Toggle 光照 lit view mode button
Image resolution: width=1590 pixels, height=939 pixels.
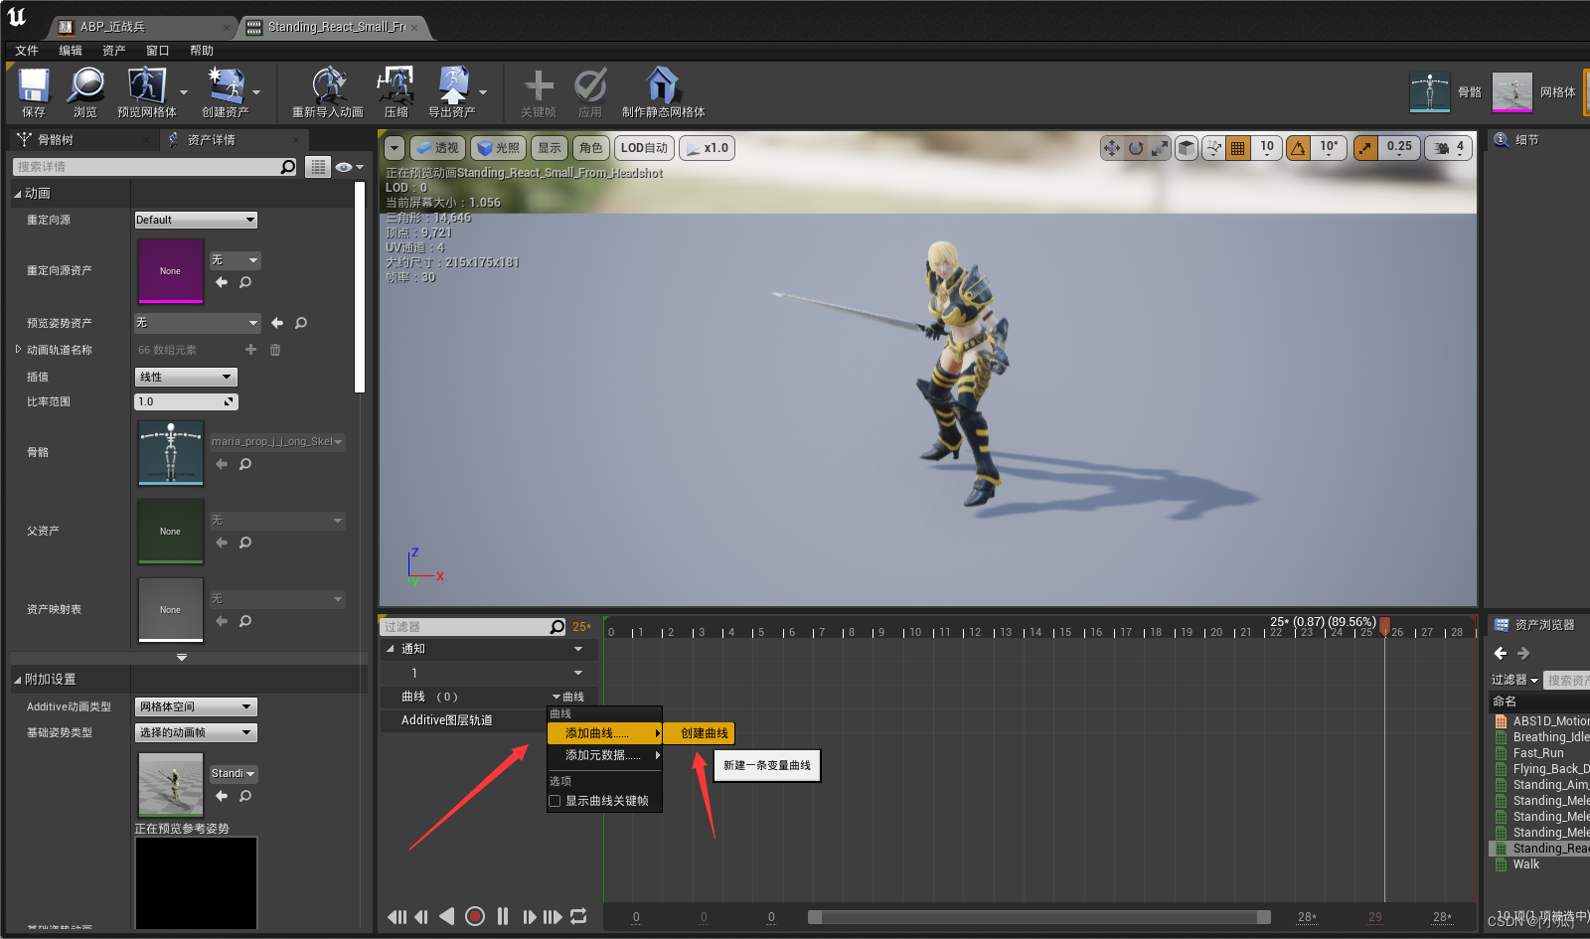498,148
